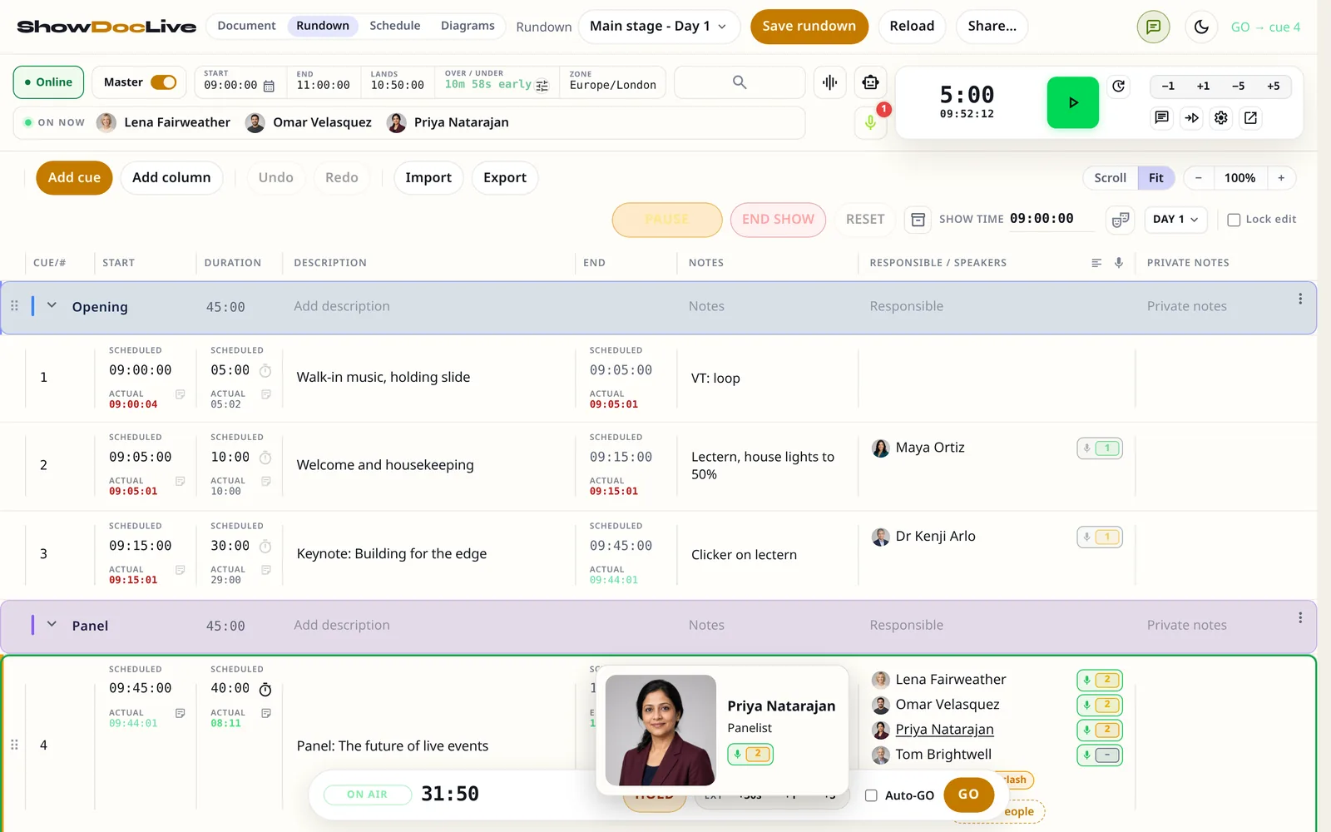Open over/under adjustment sliders icon
Image resolution: width=1331 pixels, height=832 pixels.
tap(542, 86)
